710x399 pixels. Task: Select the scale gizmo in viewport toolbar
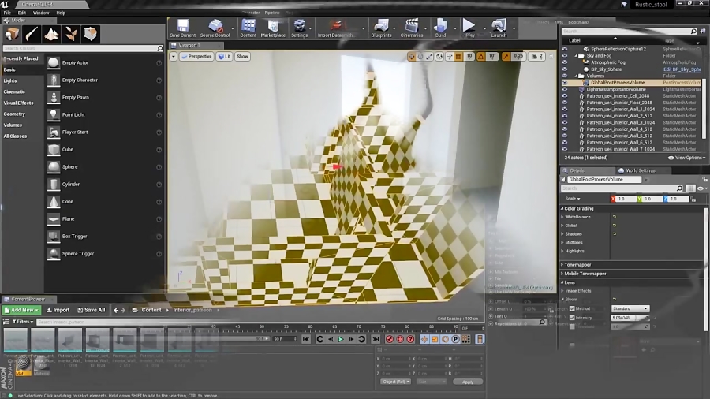[429, 57]
